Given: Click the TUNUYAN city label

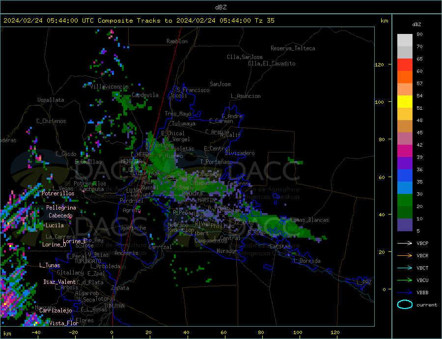Looking at the screenshot, I should point(114,306).
